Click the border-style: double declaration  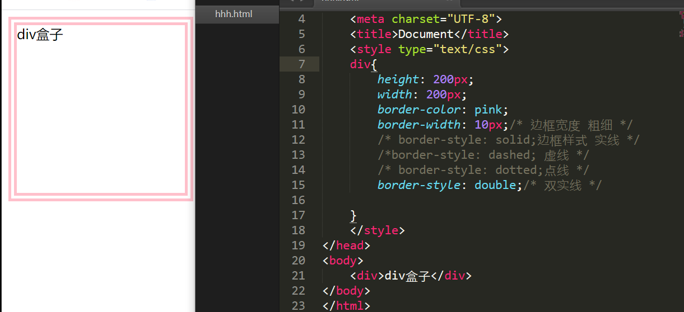pyautogui.click(x=450, y=185)
